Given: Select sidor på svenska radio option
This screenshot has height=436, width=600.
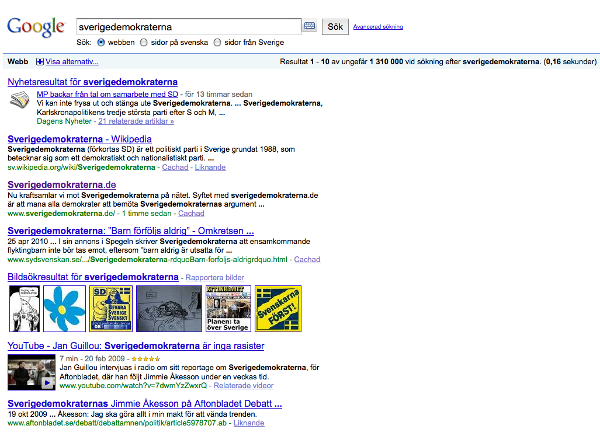Looking at the screenshot, I should click(144, 43).
